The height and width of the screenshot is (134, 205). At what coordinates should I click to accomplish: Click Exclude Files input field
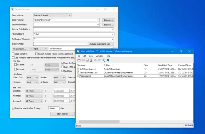click(x=61, y=44)
